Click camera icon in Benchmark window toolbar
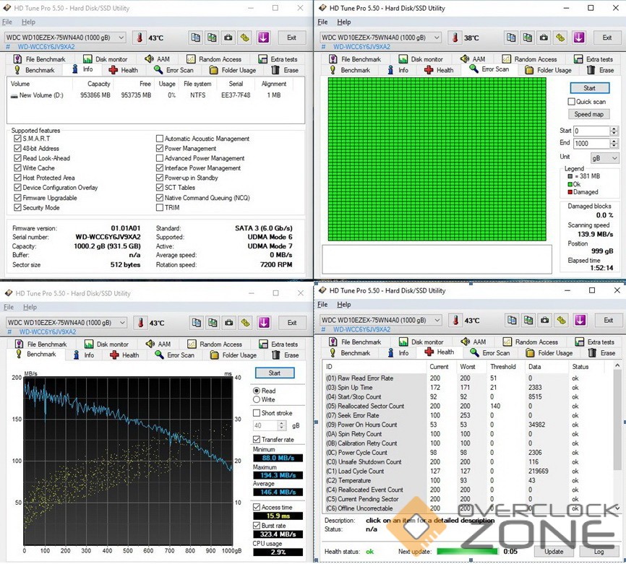The image size is (626, 564). pyautogui.click(x=228, y=323)
